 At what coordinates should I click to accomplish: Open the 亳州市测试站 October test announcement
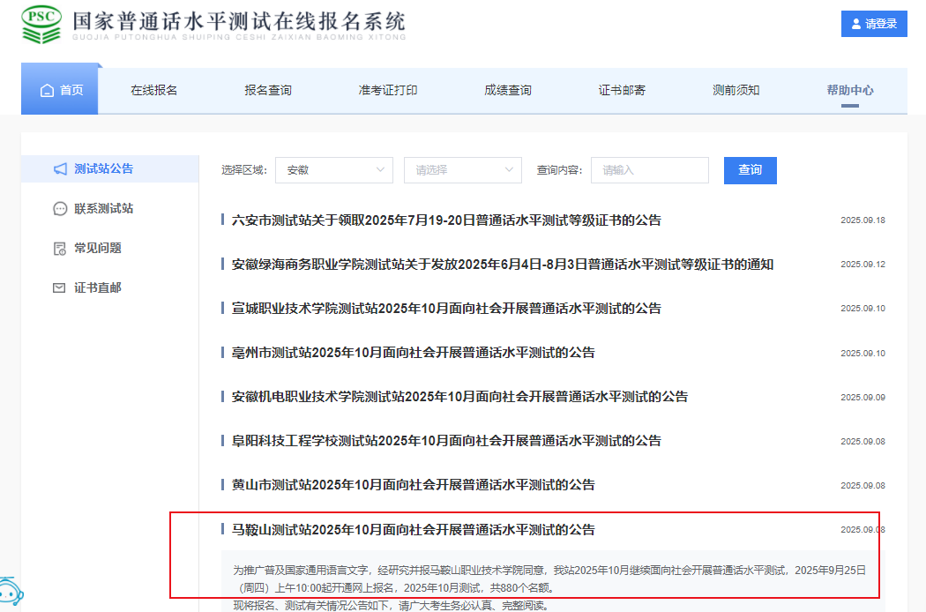click(413, 353)
